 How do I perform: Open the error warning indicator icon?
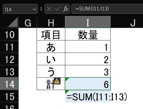tap(57, 81)
